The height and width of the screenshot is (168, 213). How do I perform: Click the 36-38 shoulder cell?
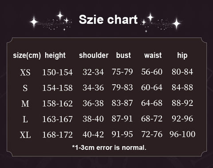(x=93, y=103)
